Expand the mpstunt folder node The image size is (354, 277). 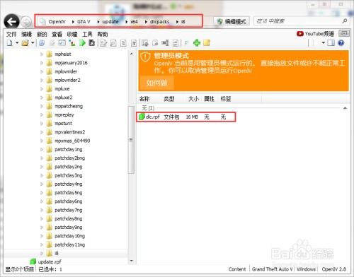[x=42, y=124]
